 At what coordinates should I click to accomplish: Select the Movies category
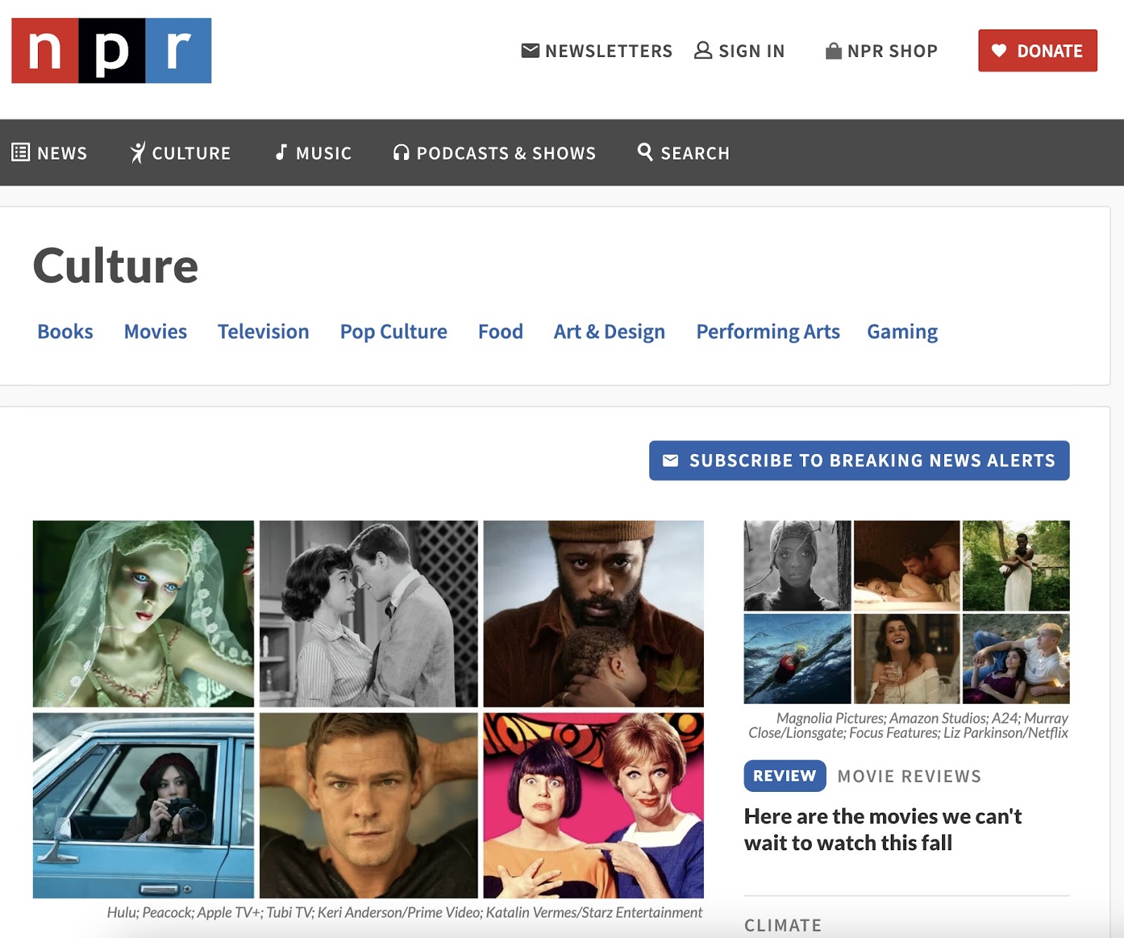click(x=155, y=331)
